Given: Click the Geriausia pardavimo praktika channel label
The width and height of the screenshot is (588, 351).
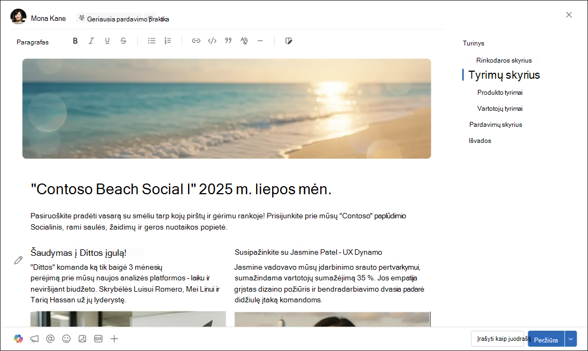Looking at the screenshot, I should pyautogui.click(x=124, y=19).
